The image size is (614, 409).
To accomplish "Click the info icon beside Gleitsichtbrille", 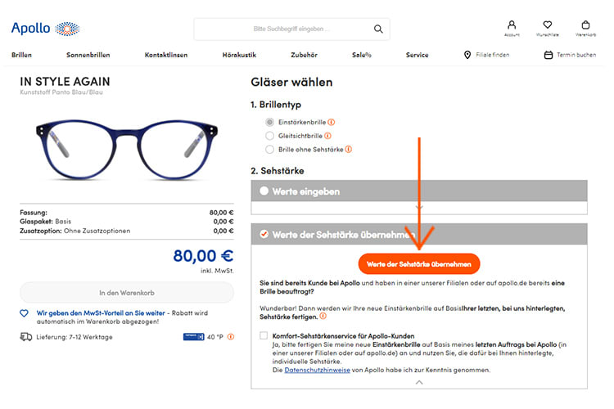I will 327,136.
